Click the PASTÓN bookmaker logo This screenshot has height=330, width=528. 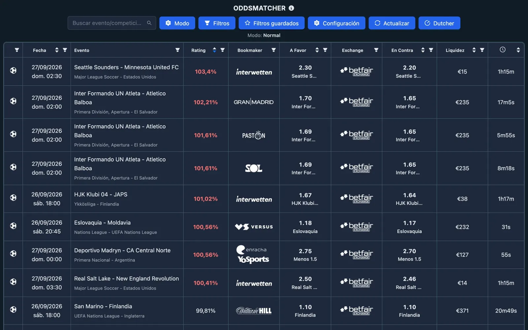pyautogui.click(x=254, y=135)
